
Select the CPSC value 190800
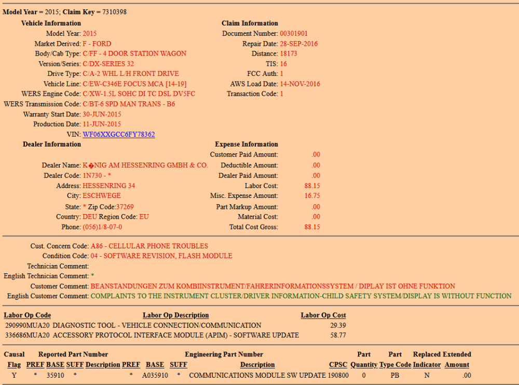338,375
